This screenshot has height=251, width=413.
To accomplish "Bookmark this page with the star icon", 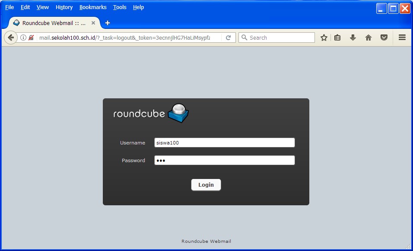I will (324, 38).
